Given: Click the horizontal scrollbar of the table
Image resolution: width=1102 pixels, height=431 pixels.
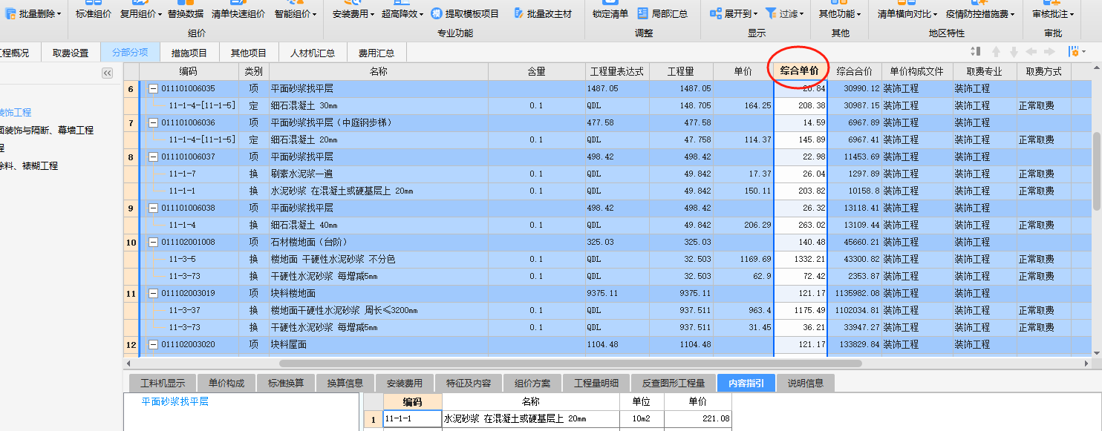Looking at the screenshot, I should (x=570, y=363).
